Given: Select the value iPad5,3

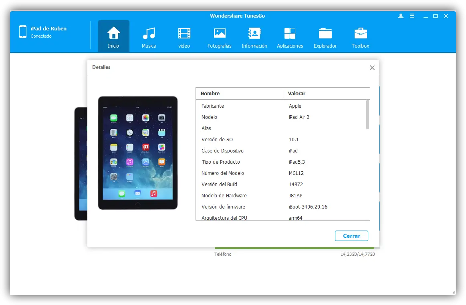Looking at the screenshot, I should 297,162.
